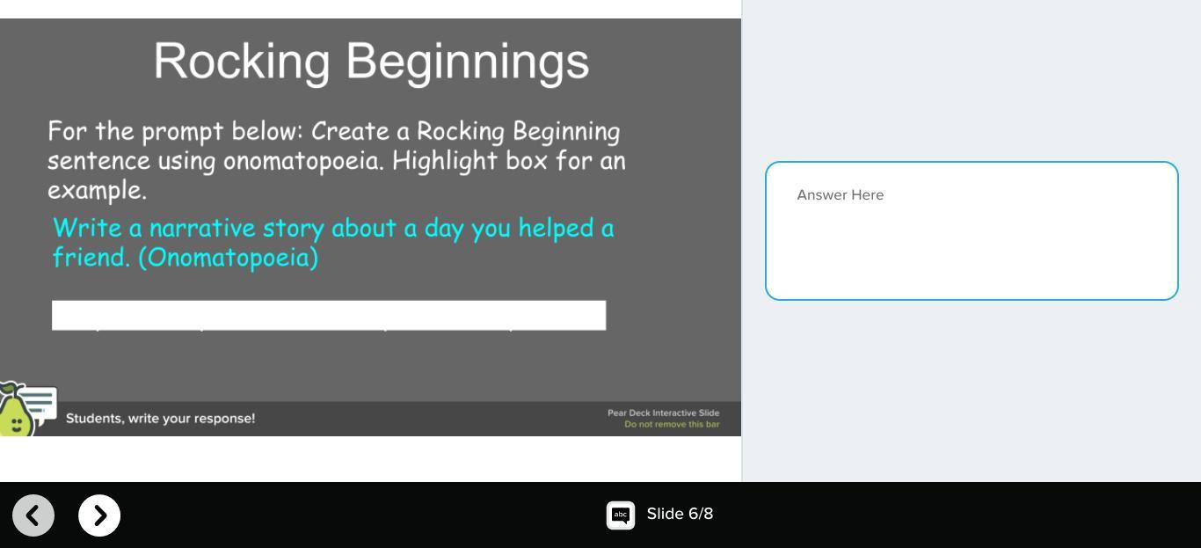Click 'Students, write your response!' text
Screen dimensions: 1201x548
tap(160, 419)
